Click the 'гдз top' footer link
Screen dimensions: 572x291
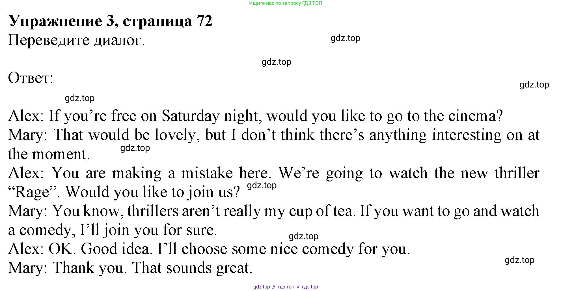click(x=310, y=287)
